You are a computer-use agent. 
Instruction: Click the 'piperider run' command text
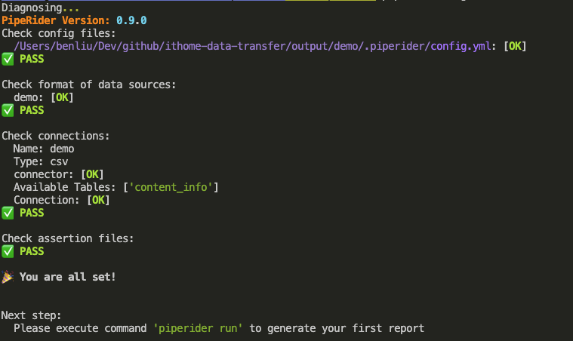click(198, 328)
